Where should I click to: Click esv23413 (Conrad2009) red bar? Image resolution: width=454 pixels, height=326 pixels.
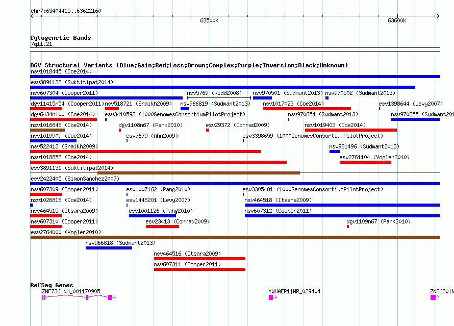(x=162, y=227)
